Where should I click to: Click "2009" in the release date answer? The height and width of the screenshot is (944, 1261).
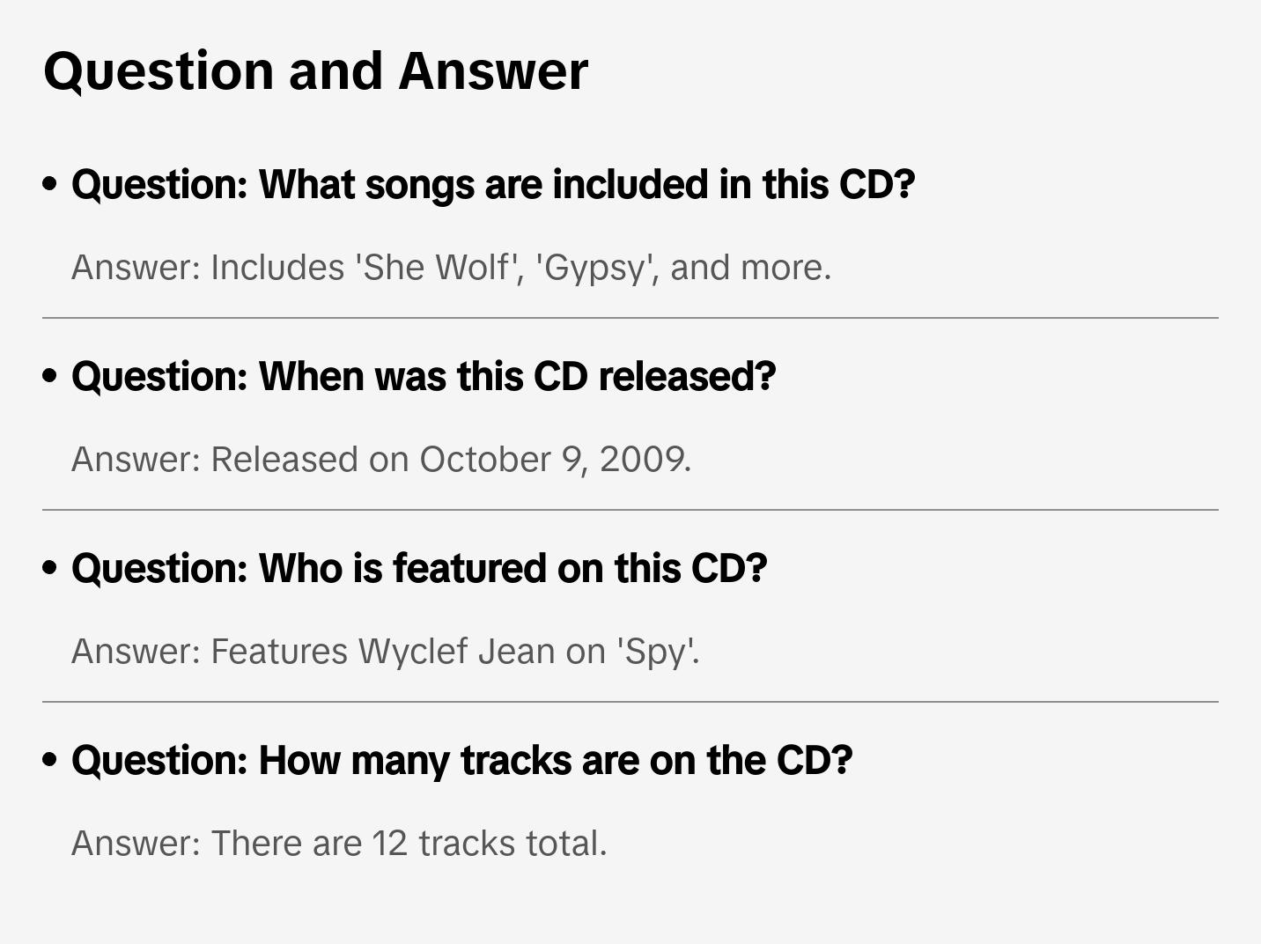643,459
